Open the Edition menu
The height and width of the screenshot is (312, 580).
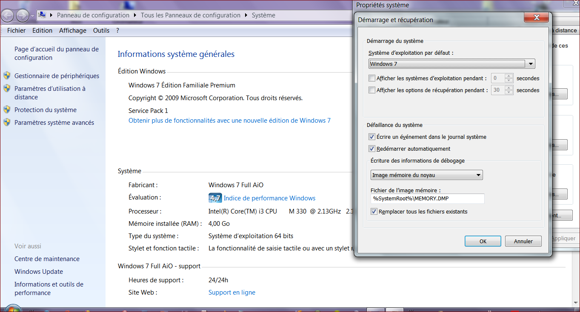point(43,31)
